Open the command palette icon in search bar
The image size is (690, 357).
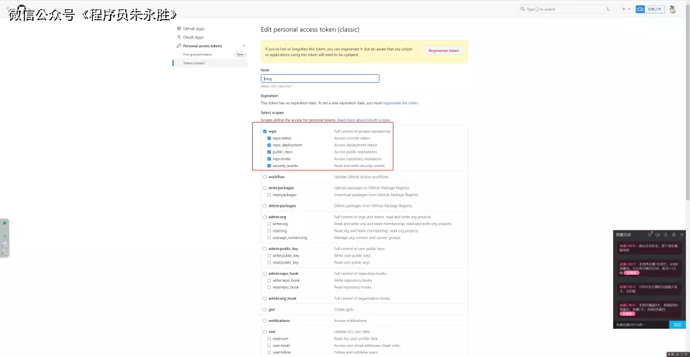[x=608, y=9]
